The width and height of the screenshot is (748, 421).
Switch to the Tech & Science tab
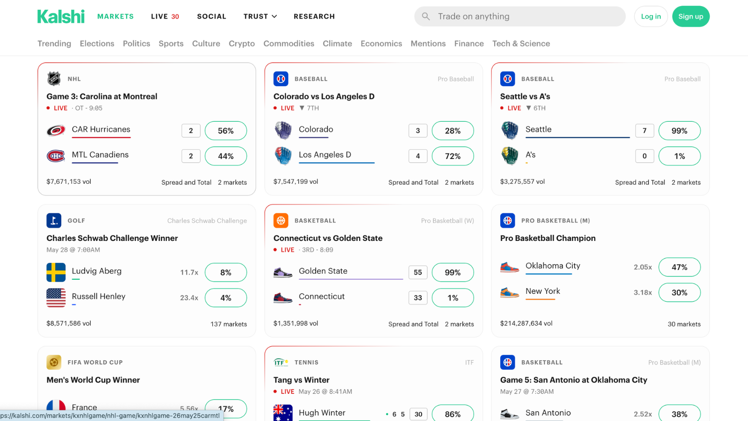point(521,44)
